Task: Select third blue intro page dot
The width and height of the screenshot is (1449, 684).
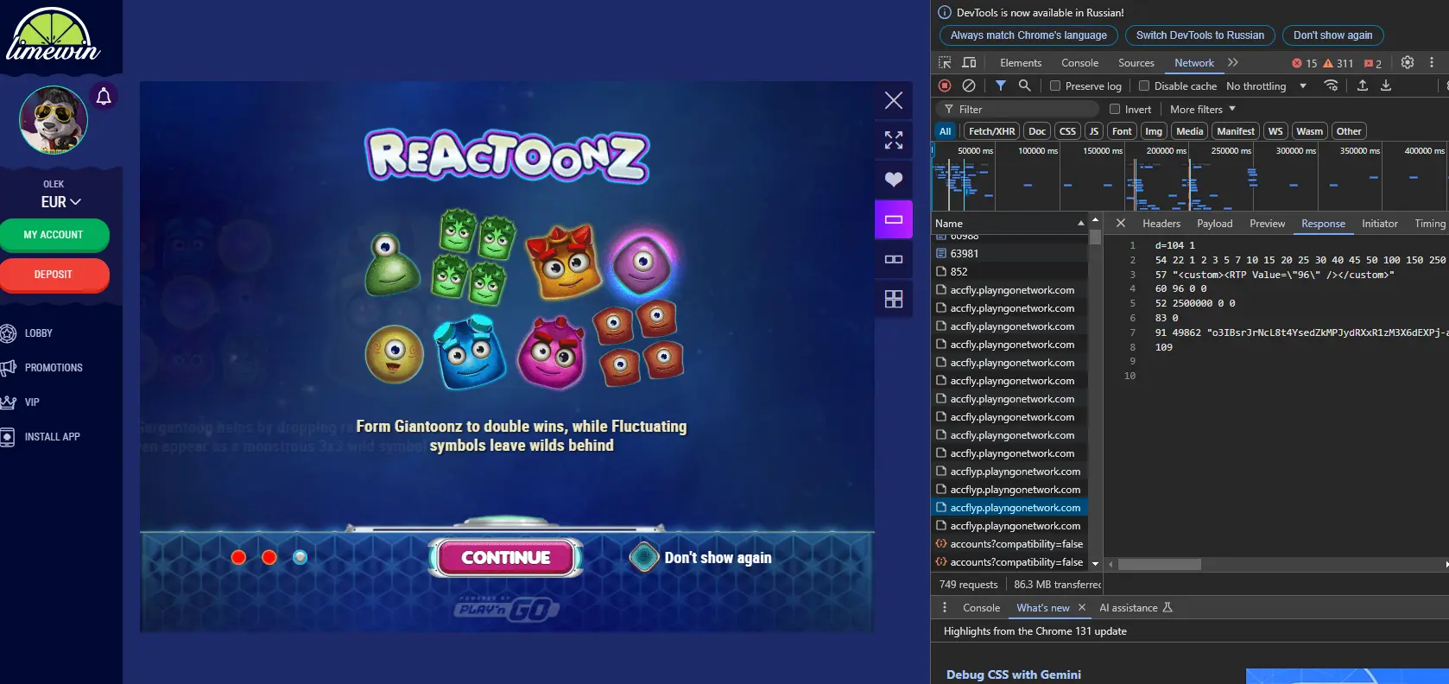Action: (x=300, y=557)
